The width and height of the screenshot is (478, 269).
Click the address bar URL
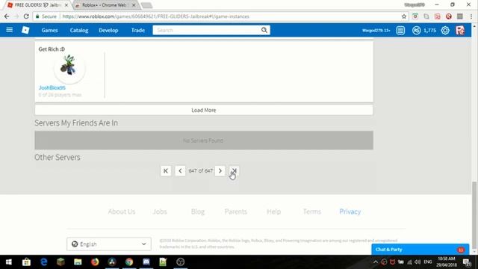pos(156,16)
